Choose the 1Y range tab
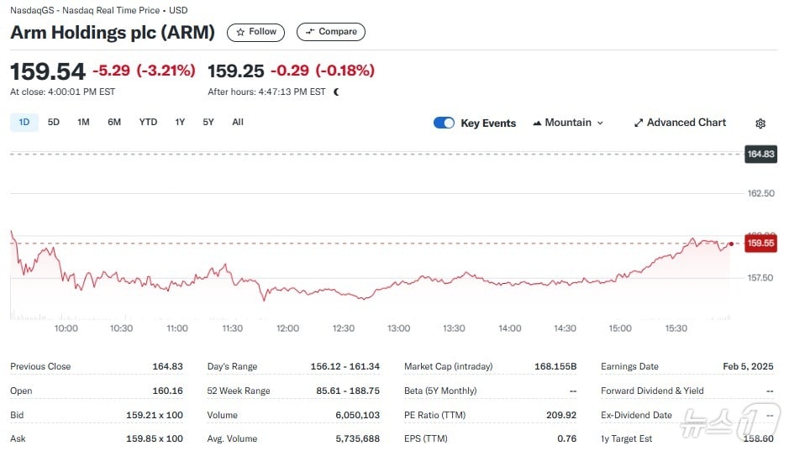 point(180,122)
